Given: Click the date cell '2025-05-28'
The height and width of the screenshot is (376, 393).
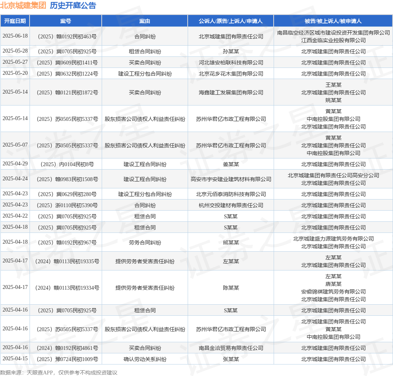Looking at the screenshot, I should 15,51.
